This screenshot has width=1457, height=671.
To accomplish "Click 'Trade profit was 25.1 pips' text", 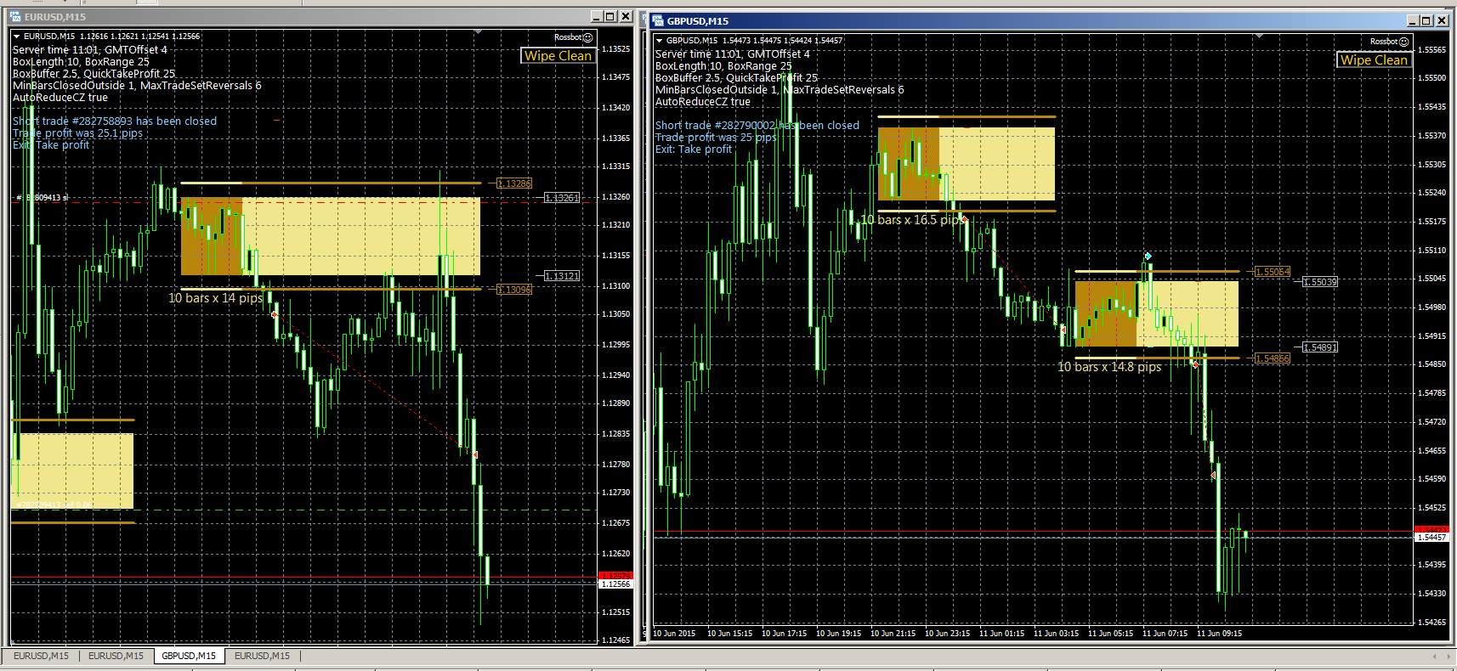I will [x=77, y=133].
